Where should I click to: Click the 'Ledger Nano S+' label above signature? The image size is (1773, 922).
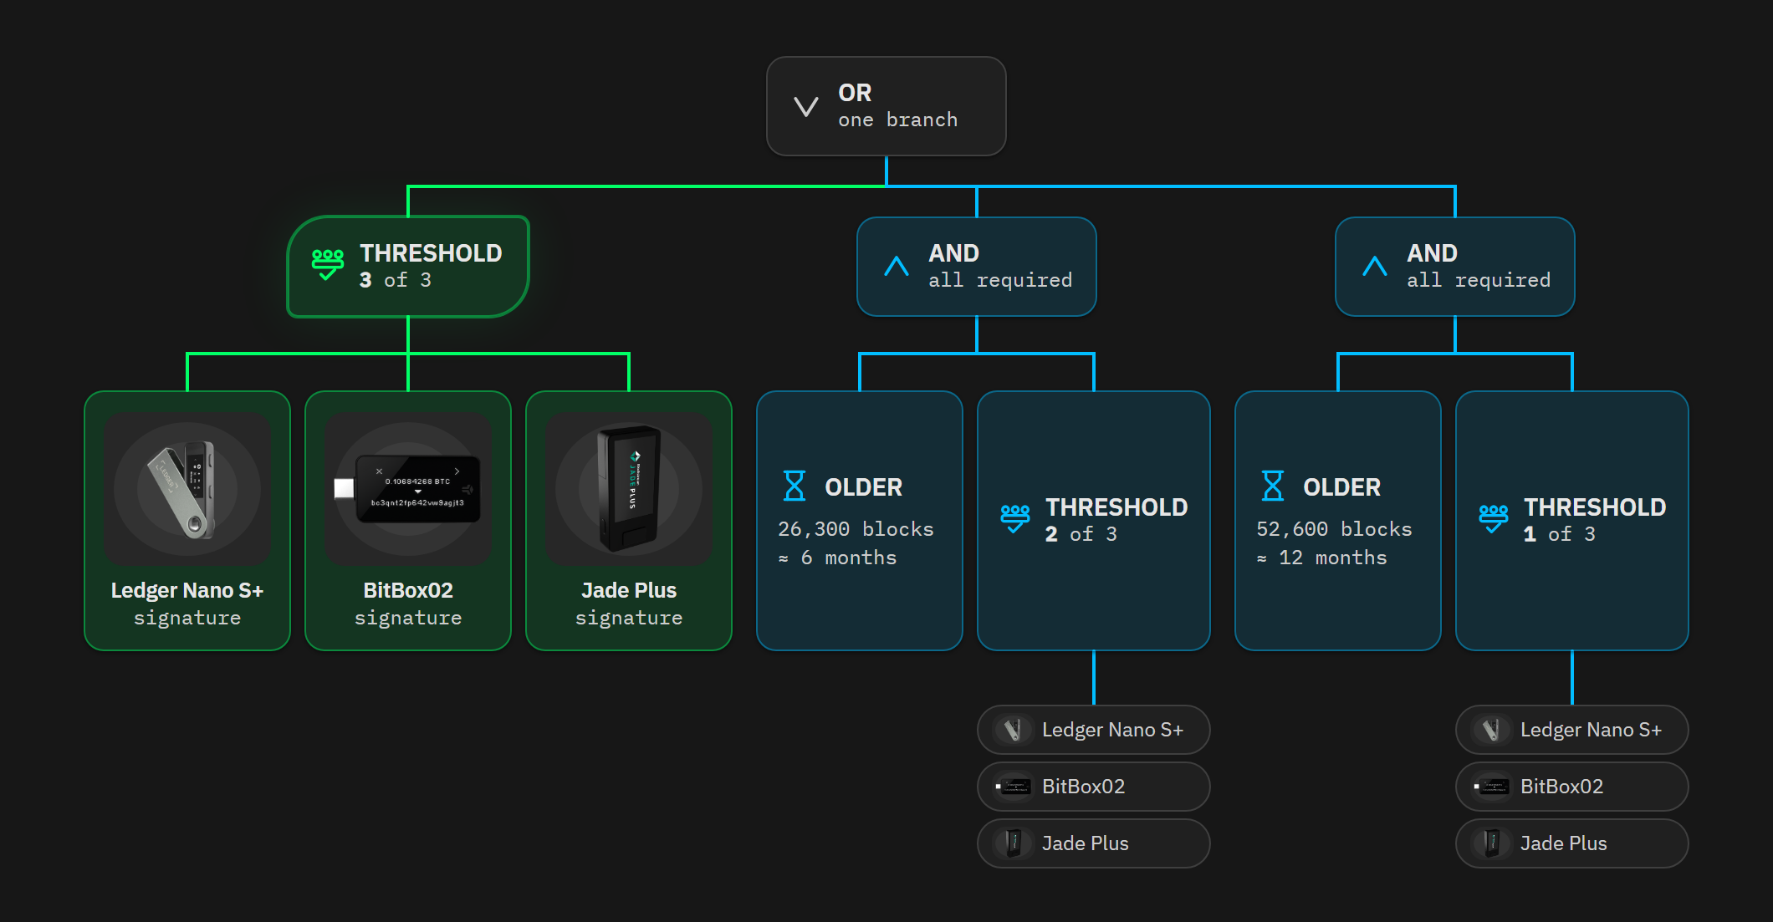pos(187,590)
